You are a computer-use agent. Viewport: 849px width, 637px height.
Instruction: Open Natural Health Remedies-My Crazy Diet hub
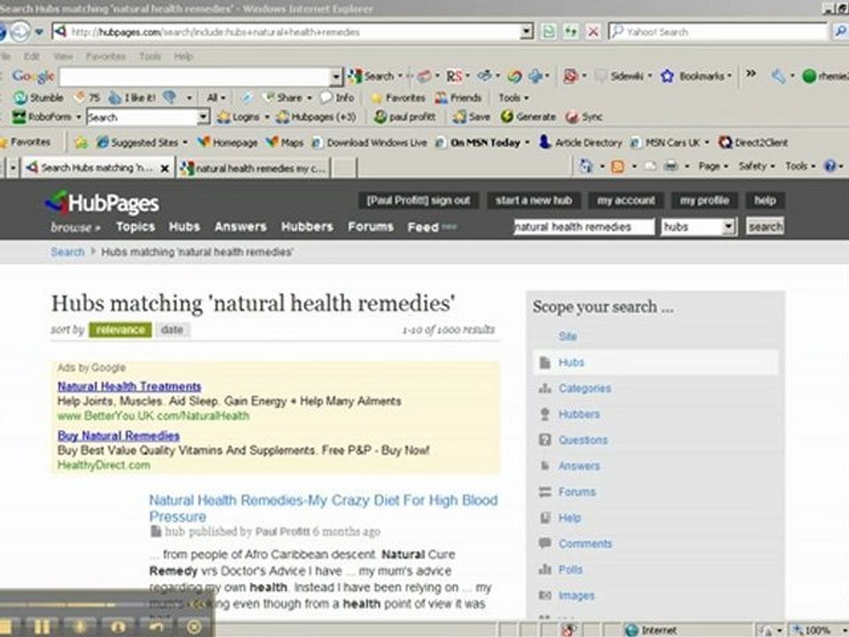pos(324,508)
